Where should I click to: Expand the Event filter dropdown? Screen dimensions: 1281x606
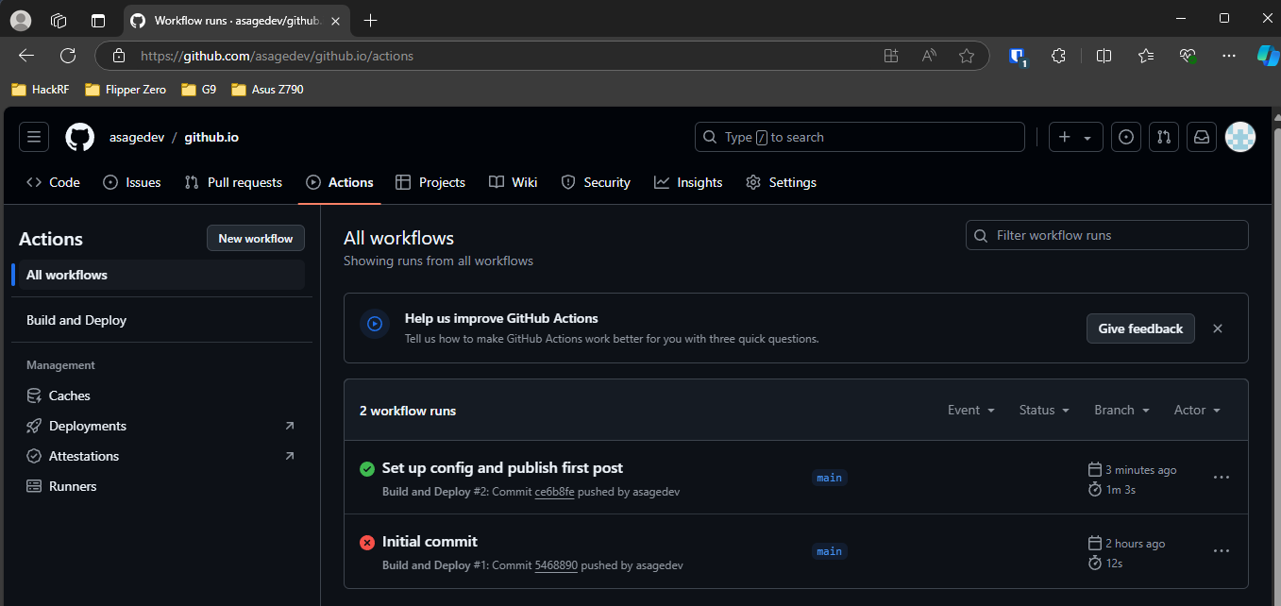pos(971,410)
